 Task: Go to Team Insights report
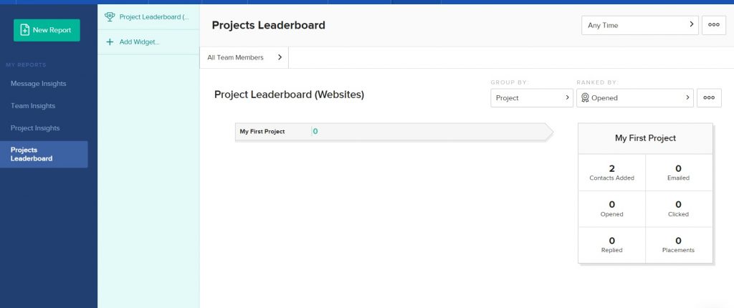point(33,106)
